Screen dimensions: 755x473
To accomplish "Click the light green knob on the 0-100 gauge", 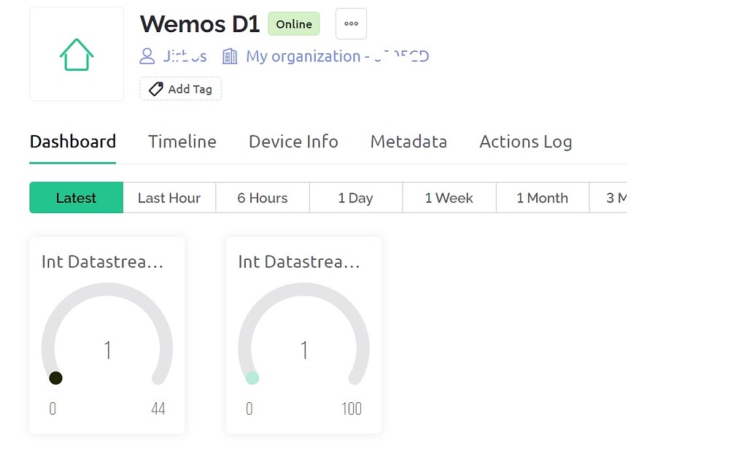I will [x=252, y=378].
